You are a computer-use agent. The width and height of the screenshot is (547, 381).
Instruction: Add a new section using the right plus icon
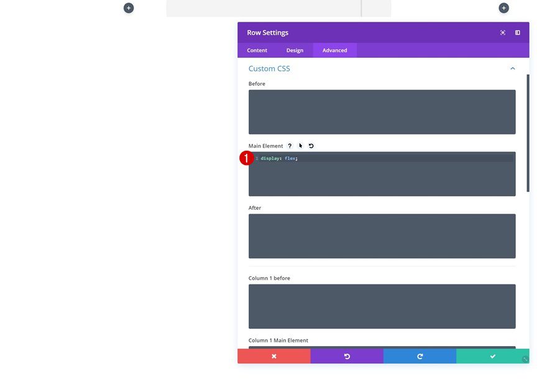(503, 7)
